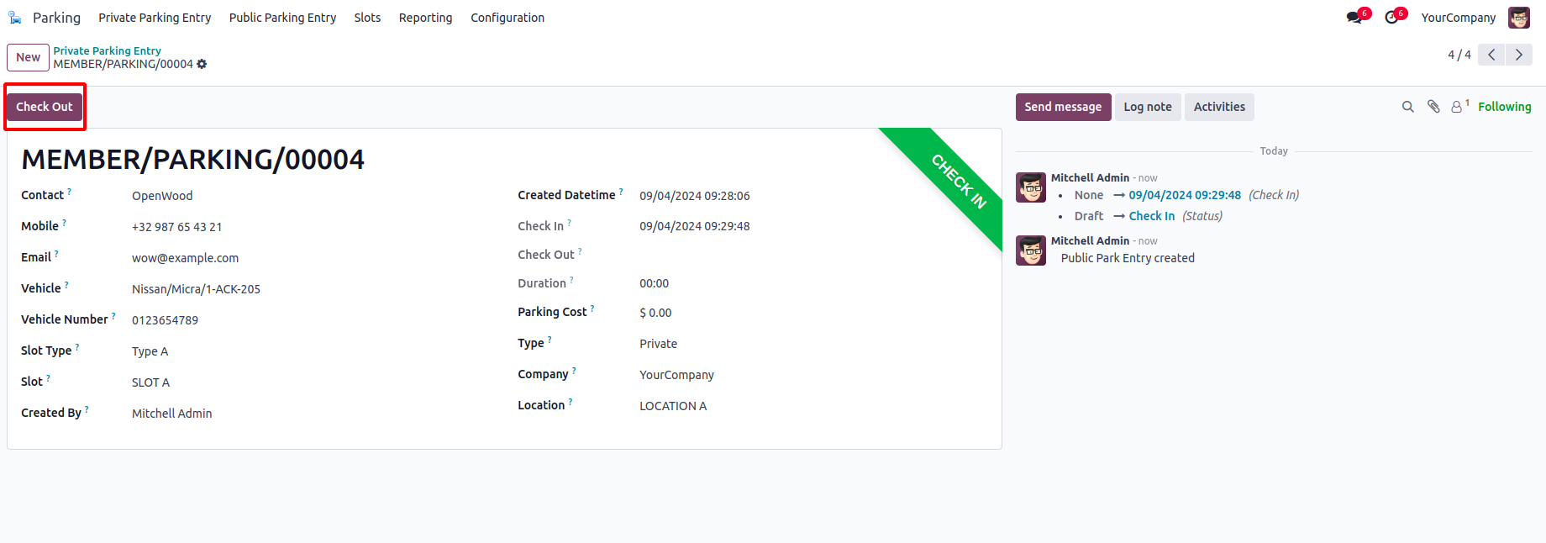Screen dimensions: 1546x543
Task: Open the activities clock icon
Action: (x=1392, y=18)
